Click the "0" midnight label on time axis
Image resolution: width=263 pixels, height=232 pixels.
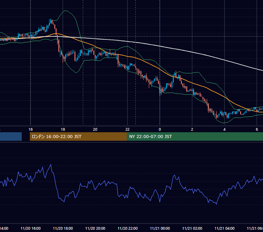pos(160,130)
